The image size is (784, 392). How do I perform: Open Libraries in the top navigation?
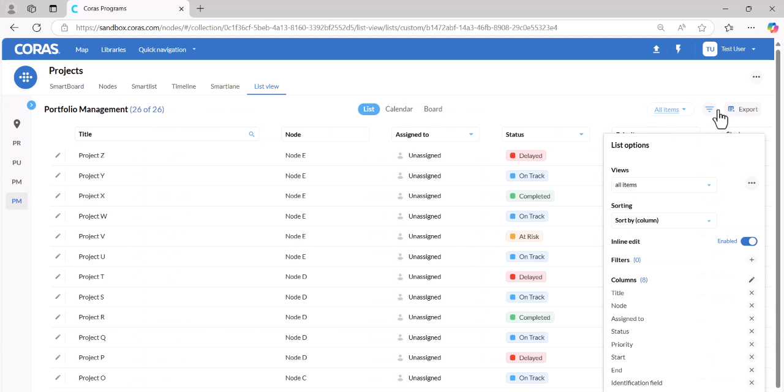113,50
